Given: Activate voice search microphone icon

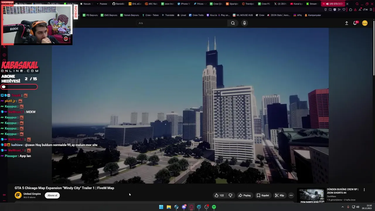Looking at the screenshot, I should click(244, 23).
